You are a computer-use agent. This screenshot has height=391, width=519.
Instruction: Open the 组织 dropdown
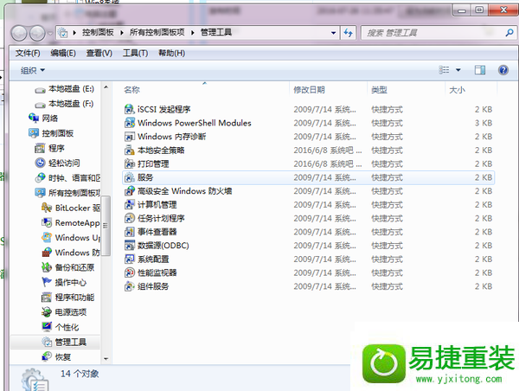point(33,70)
